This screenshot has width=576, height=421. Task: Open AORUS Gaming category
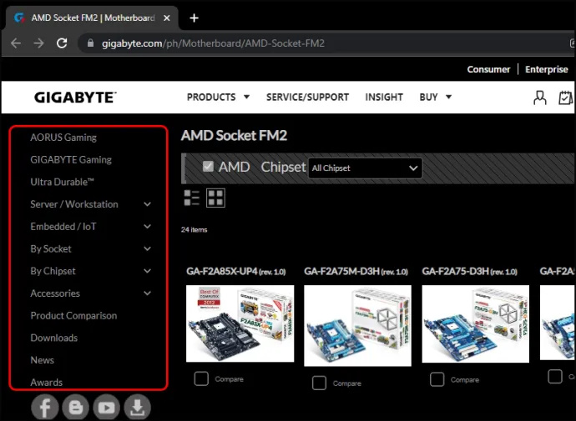tap(63, 138)
